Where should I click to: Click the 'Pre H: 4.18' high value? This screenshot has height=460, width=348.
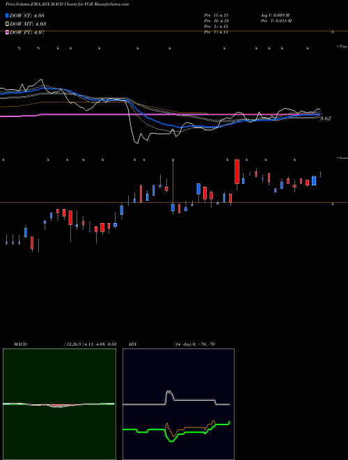coord(216,21)
